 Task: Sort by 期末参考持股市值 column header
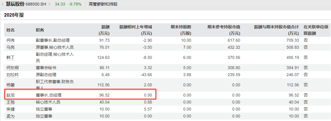(x=223, y=30)
